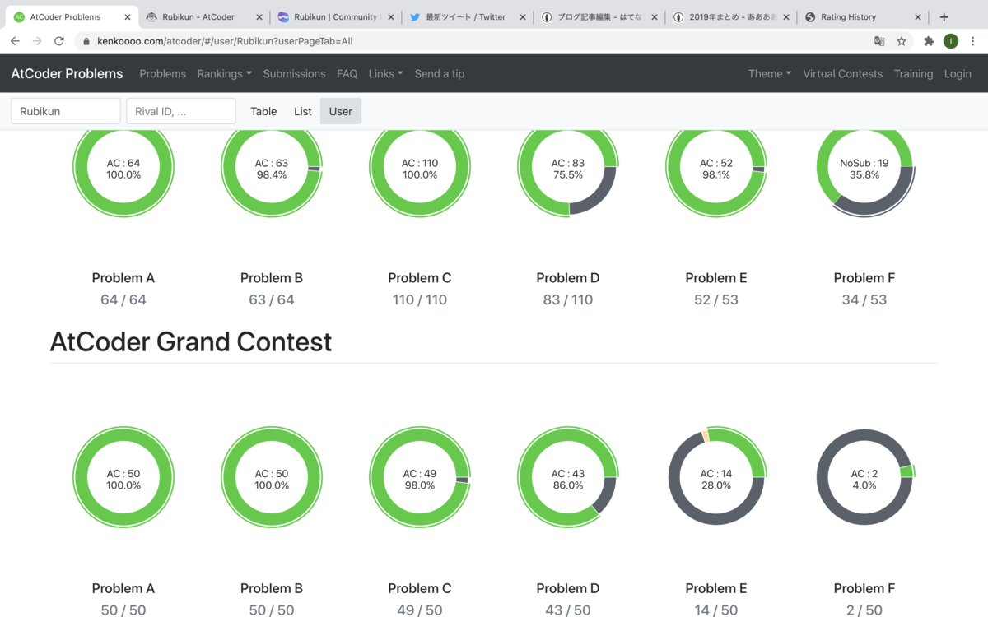This screenshot has height=617, width=988.
Task: Click the Rubikun user ID field
Action: [x=66, y=111]
